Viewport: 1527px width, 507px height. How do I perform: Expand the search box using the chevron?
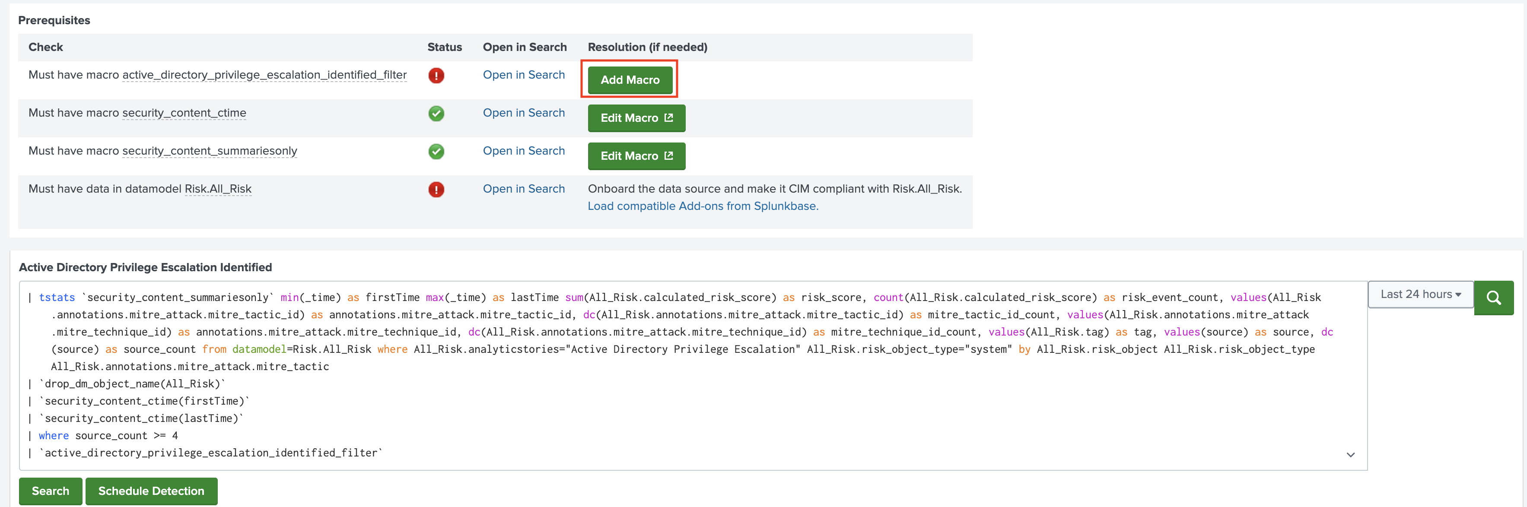coord(1350,455)
